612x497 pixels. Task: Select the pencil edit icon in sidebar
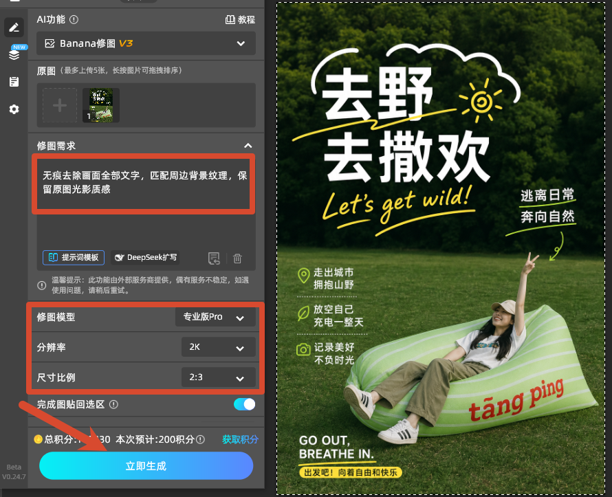[x=14, y=27]
